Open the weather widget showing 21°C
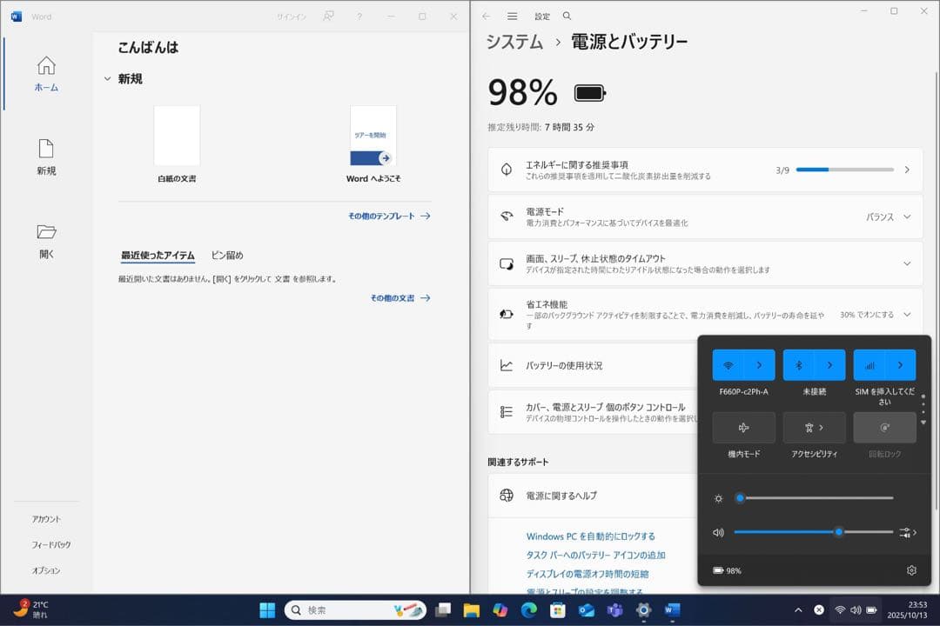 click(31, 609)
